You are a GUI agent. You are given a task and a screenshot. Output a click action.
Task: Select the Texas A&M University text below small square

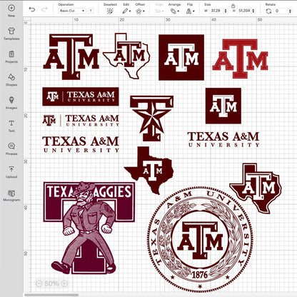[223, 139]
